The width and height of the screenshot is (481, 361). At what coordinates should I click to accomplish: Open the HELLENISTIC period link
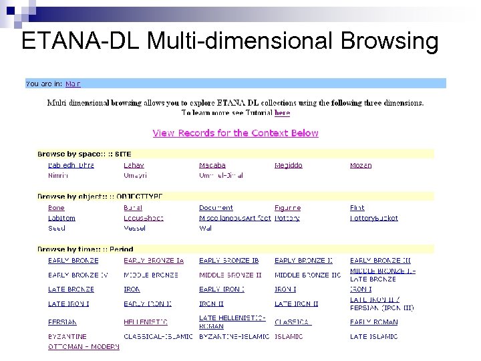(x=146, y=322)
